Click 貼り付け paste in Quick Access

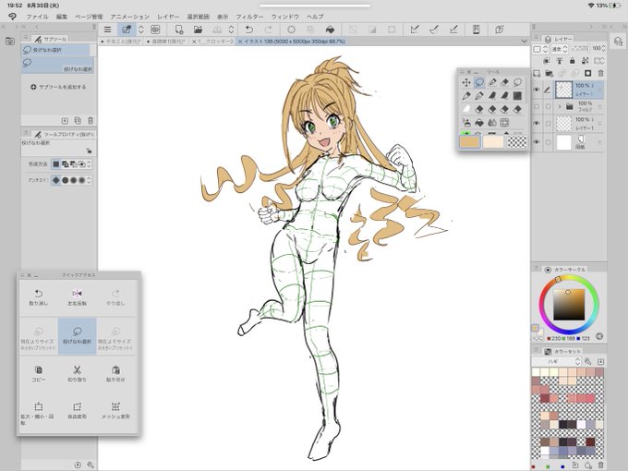pos(115,373)
